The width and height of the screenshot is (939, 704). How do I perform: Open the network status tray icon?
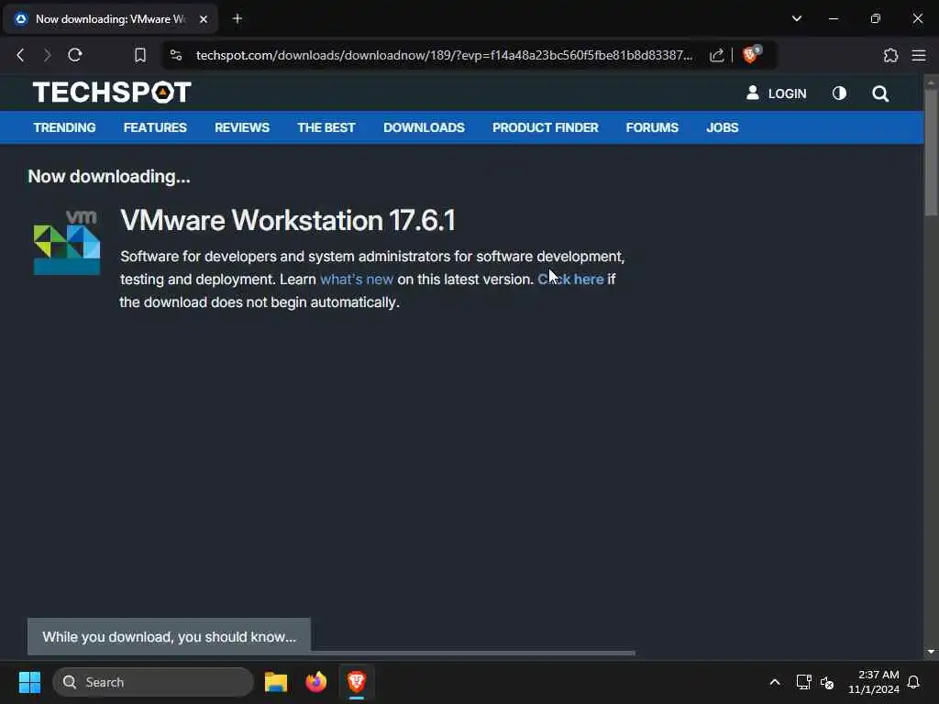click(x=803, y=682)
